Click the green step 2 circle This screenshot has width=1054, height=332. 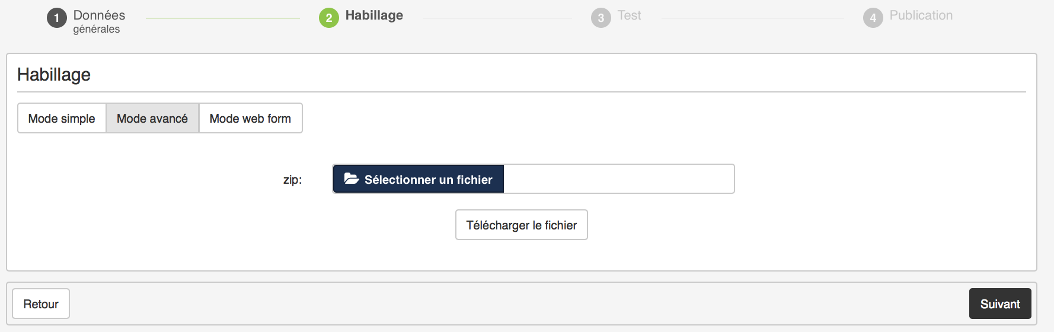[x=329, y=18]
